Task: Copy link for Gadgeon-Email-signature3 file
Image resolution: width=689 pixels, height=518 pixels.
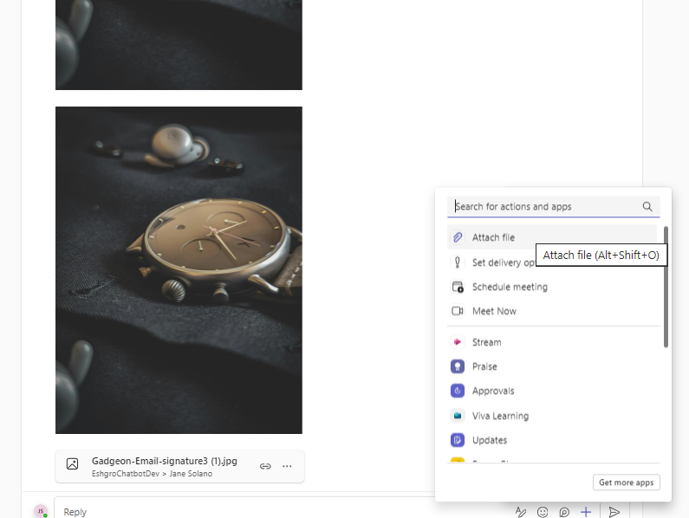Action: 265,466
